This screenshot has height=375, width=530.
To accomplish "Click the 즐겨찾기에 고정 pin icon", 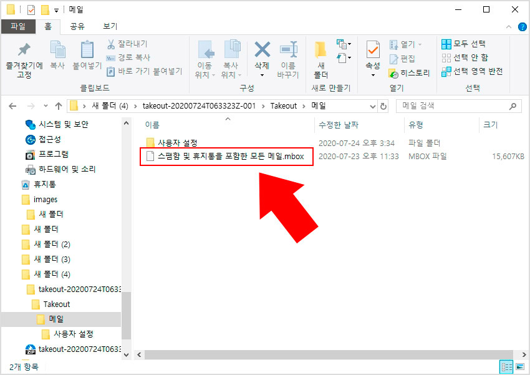I will (24, 50).
